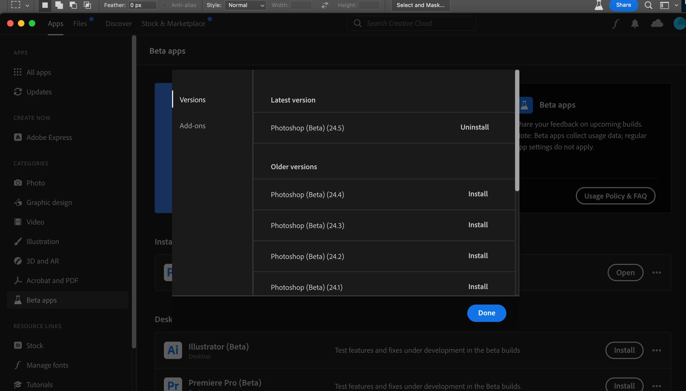
Task: Install Photoshop (Beta) (24.3)
Action: [478, 225]
